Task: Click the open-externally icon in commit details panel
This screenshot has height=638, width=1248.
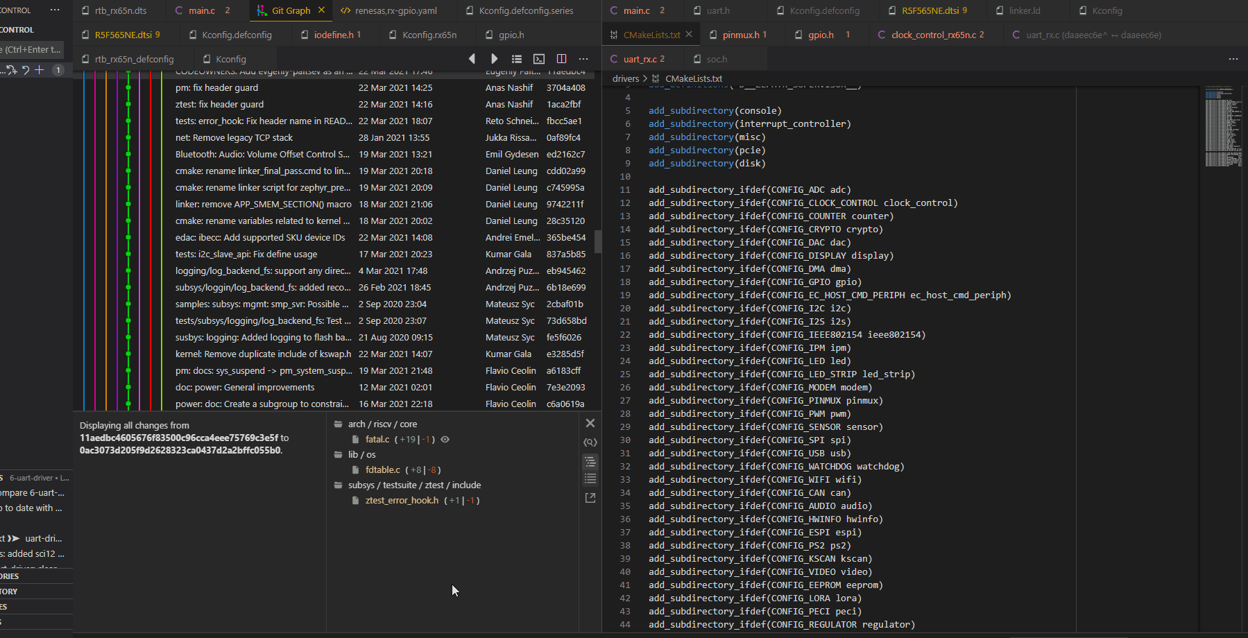Action: (x=590, y=497)
